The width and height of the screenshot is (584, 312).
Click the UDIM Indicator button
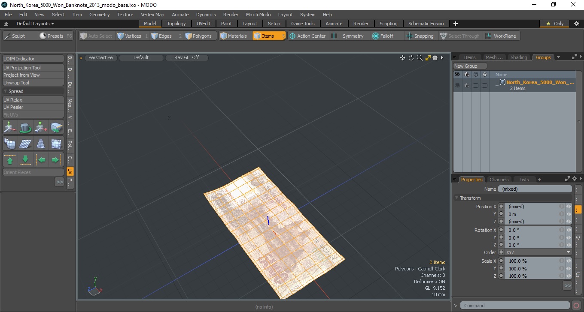pyautogui.click(x=33, y=59)
